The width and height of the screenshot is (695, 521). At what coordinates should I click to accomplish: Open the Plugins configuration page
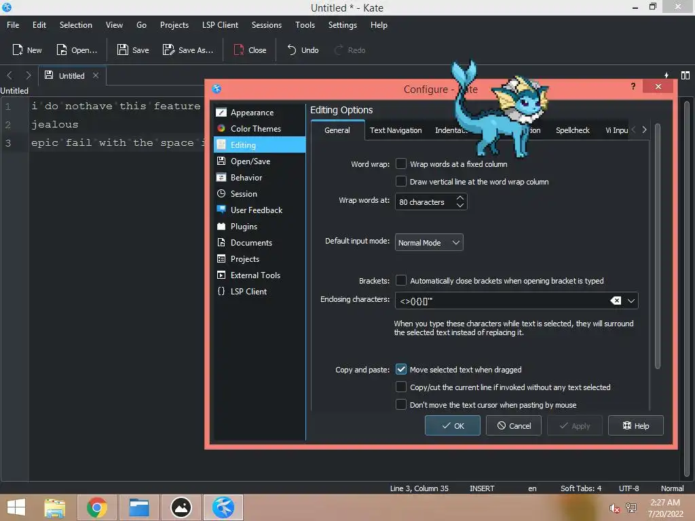click(259, 227)
